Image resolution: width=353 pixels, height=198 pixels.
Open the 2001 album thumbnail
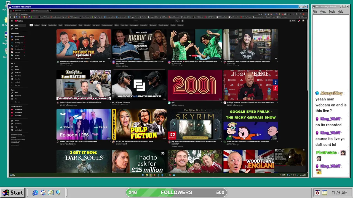(x=195, y=85)
